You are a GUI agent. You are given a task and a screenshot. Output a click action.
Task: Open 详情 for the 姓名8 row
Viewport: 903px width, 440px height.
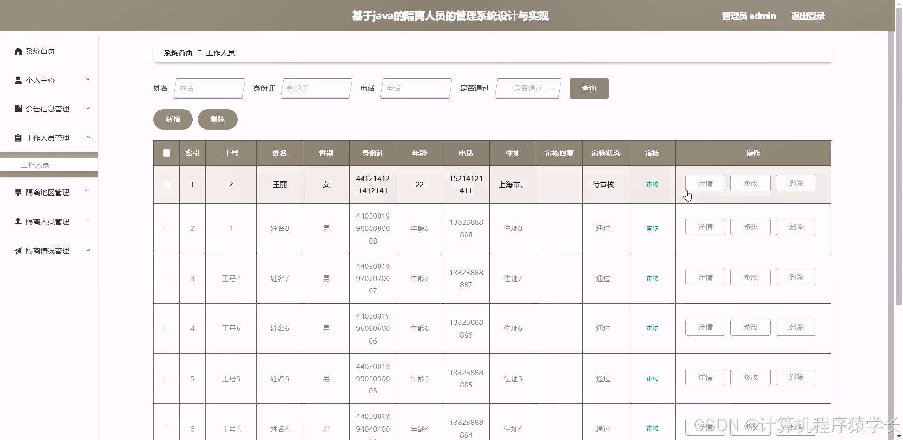tap(705, 227)
